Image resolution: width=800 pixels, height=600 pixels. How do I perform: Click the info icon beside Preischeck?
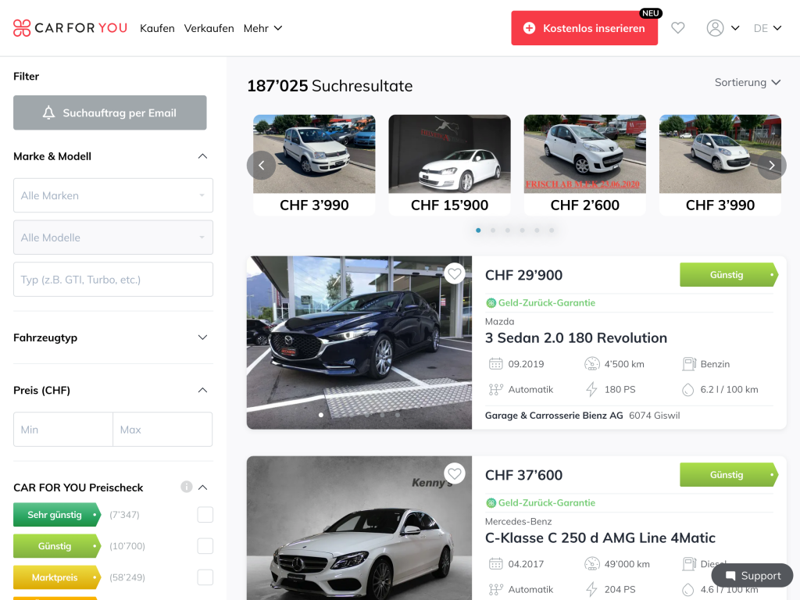tap(186, 487)
